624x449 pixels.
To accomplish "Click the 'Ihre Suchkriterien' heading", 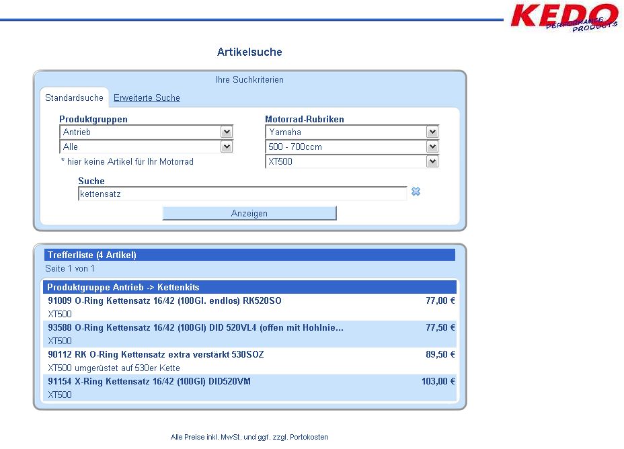I will click(x=249, y=79).
